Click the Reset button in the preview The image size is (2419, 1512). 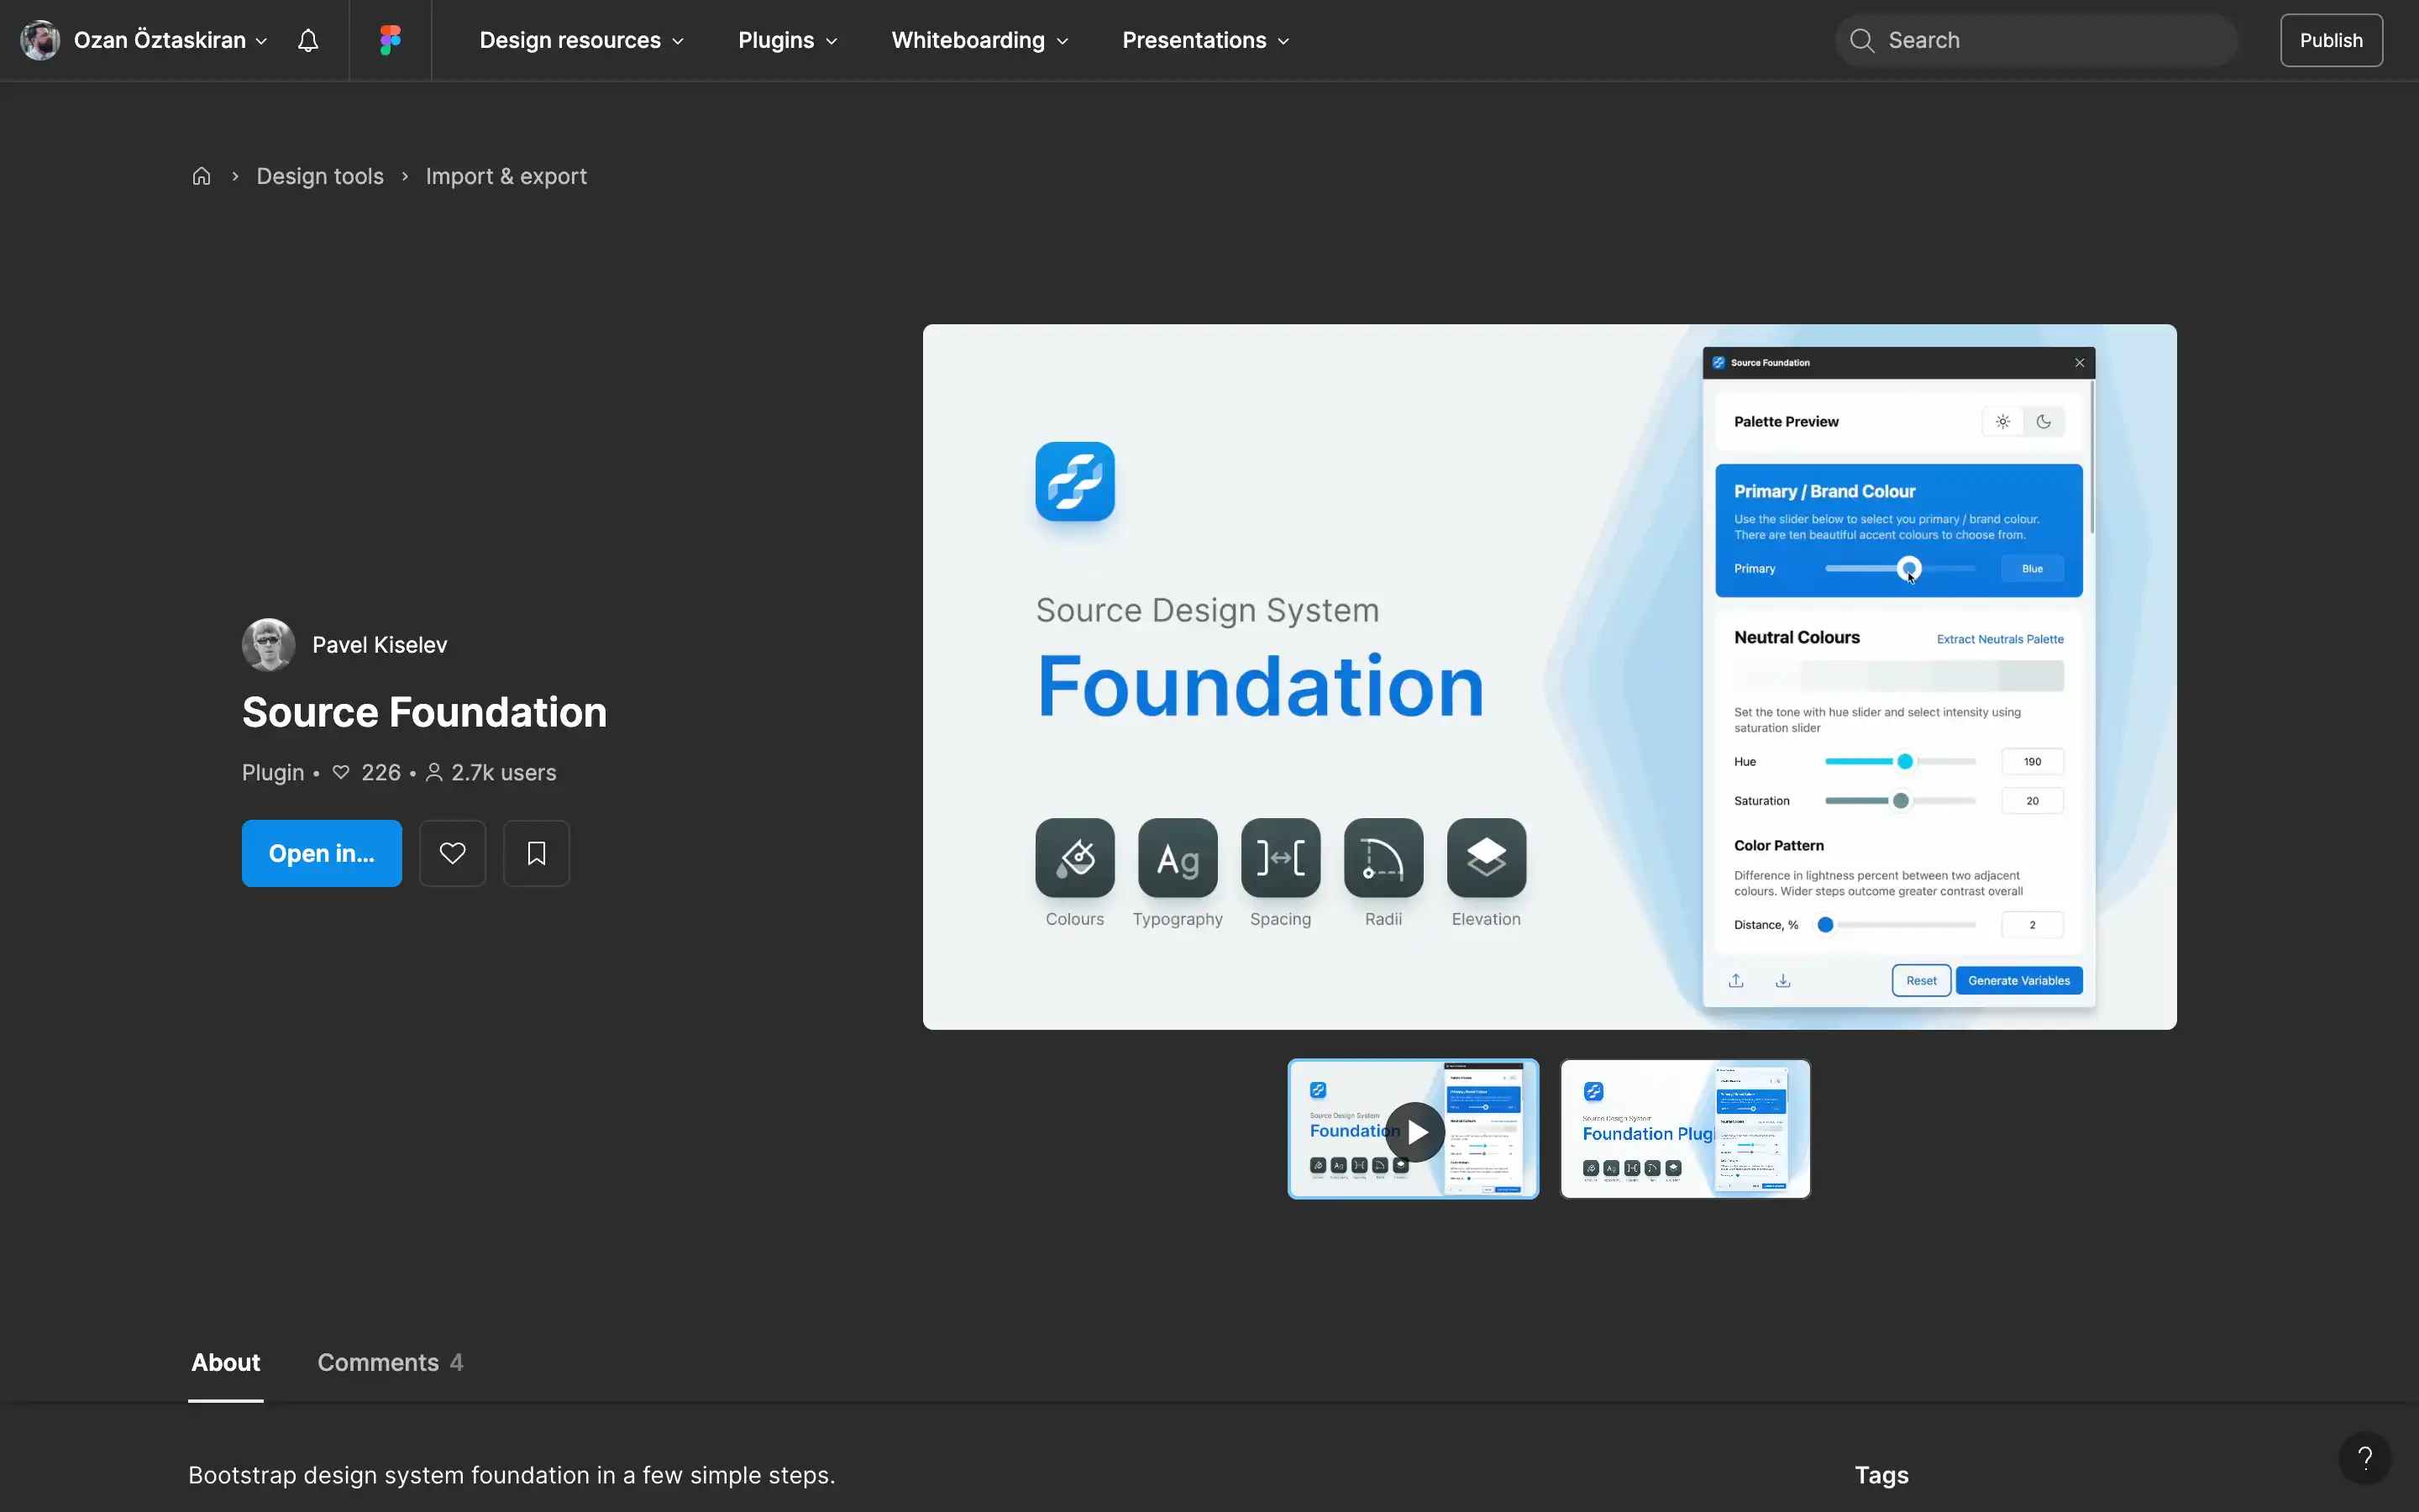[1921, 980]
